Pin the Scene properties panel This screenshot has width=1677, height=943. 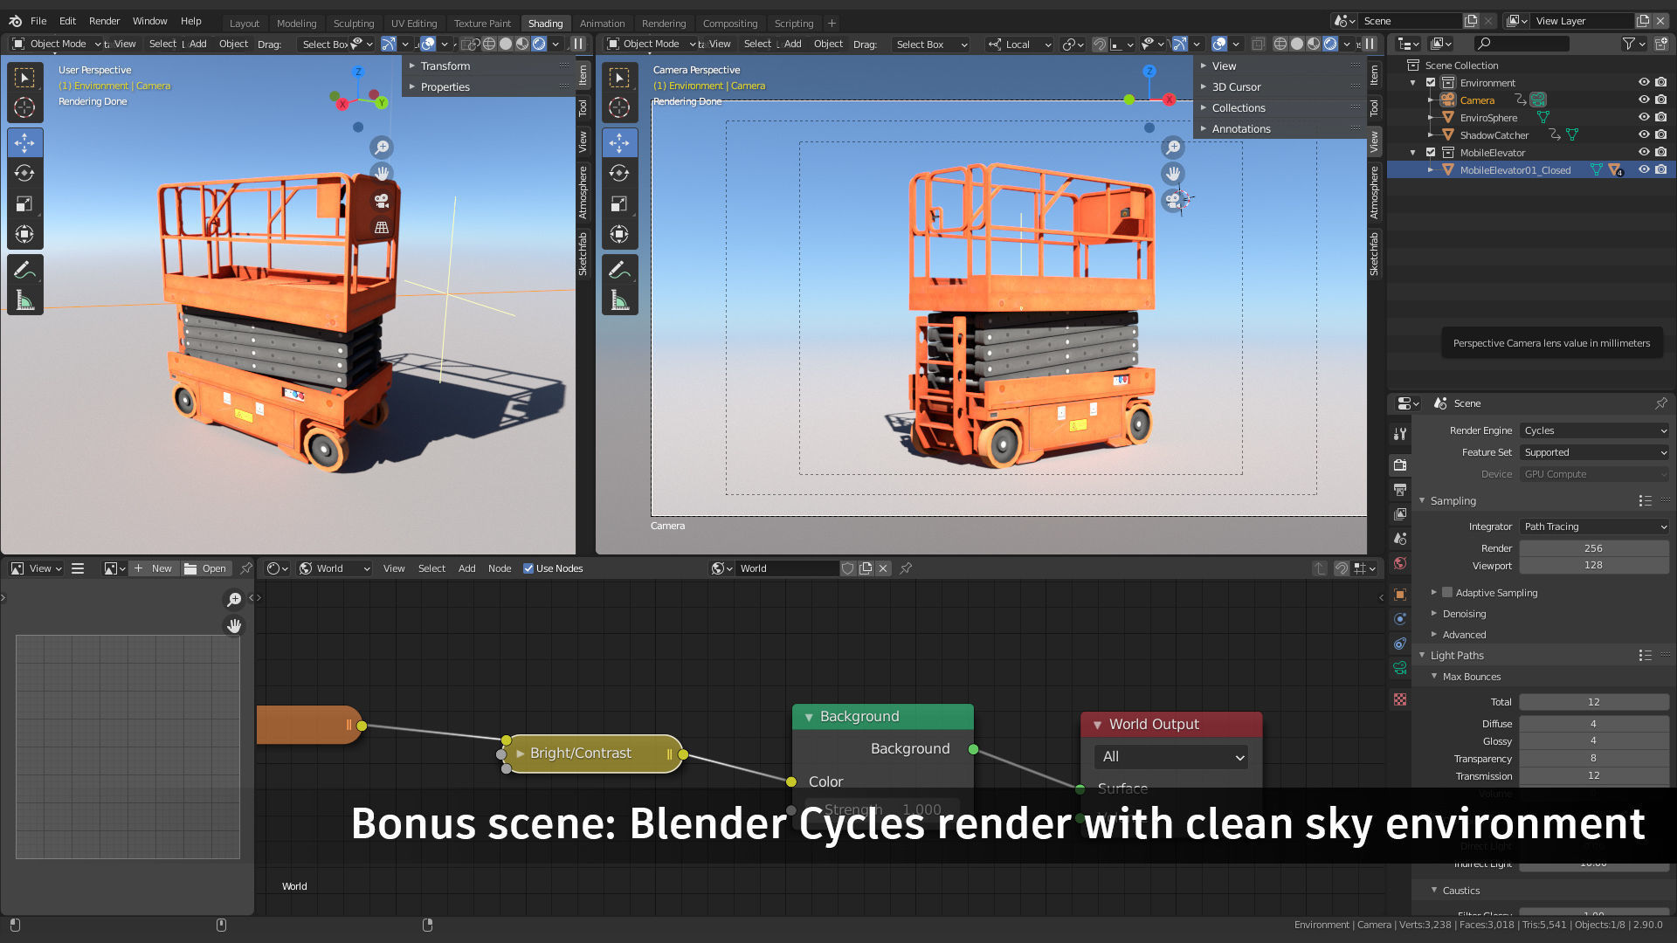[x=1660, y=403]
